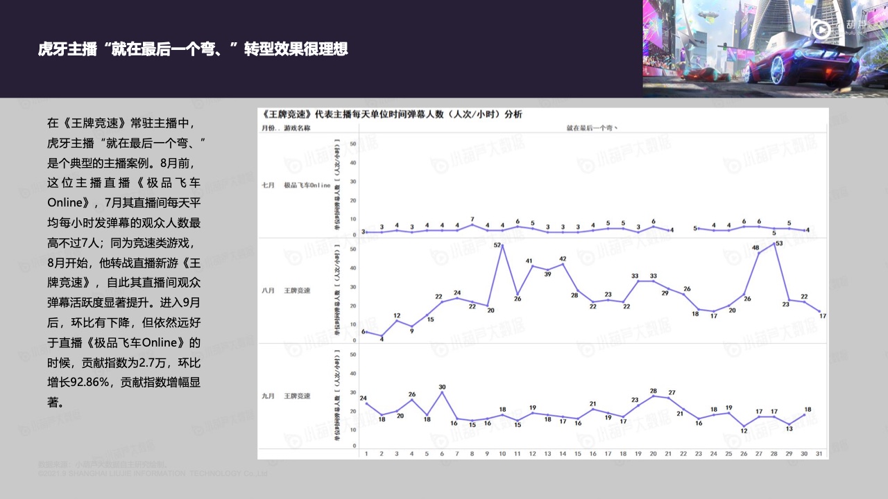Screen dimensions: 888x499
Task: Click the September low point labeled 12
Action: click(744, 426)
